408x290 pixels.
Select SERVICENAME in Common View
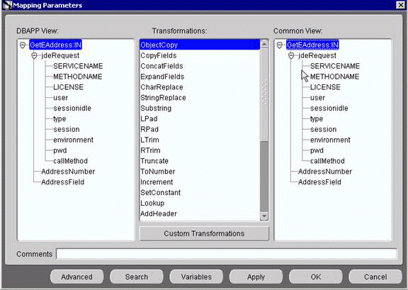point(335,66)
